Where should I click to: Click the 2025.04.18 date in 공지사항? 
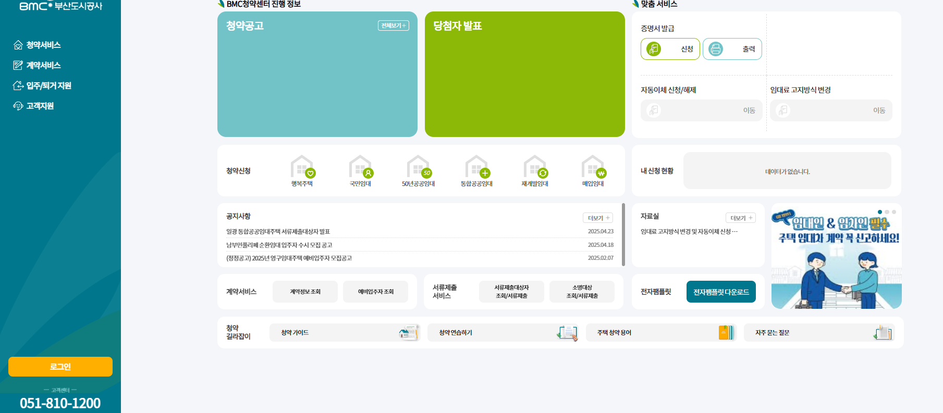pyautogui.click(x=601, y=245)
